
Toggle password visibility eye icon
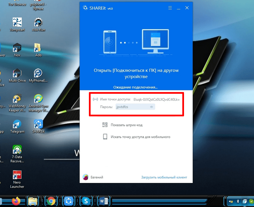pyautogui.click(x=152, y=107)
